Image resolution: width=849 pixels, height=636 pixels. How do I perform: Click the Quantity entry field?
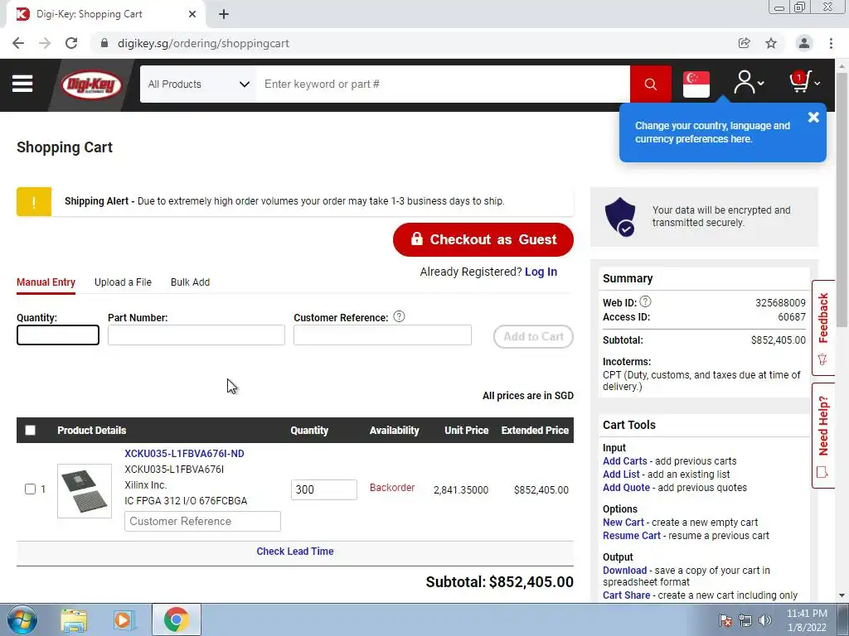[x=58, y=335]
